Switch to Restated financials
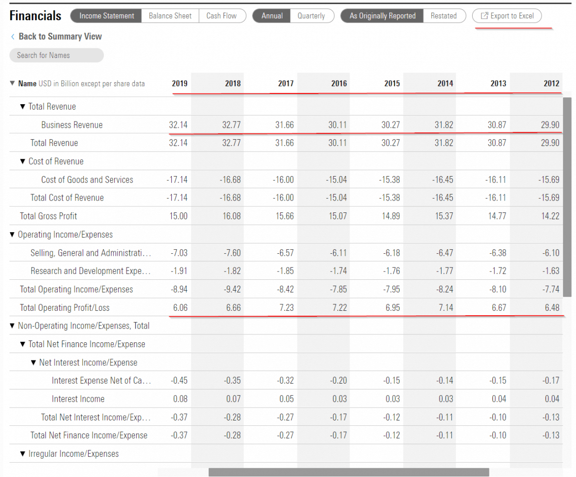The image size is (576, 477). [x=445, y=15]
